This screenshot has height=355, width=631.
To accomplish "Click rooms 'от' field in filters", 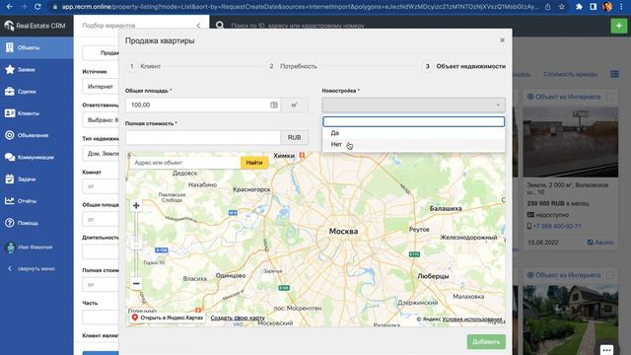I will click(101, 186).
